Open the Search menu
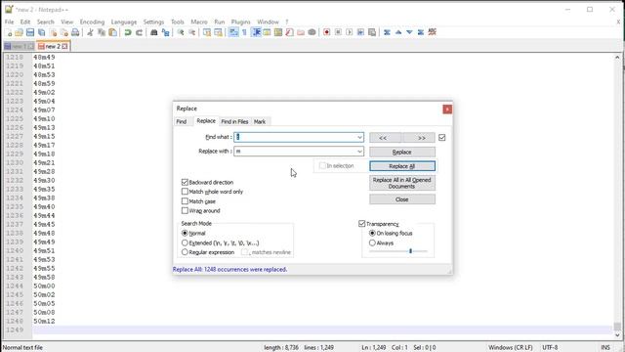 coord(46,22)
